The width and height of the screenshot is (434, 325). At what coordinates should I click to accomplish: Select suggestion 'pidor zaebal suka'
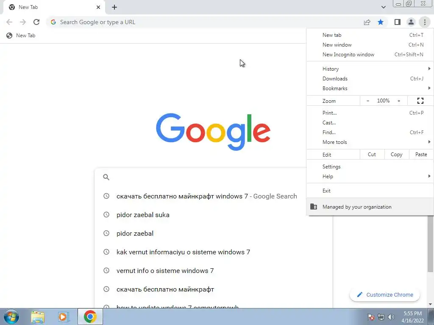pyautogui.click(x=213, y=215)
